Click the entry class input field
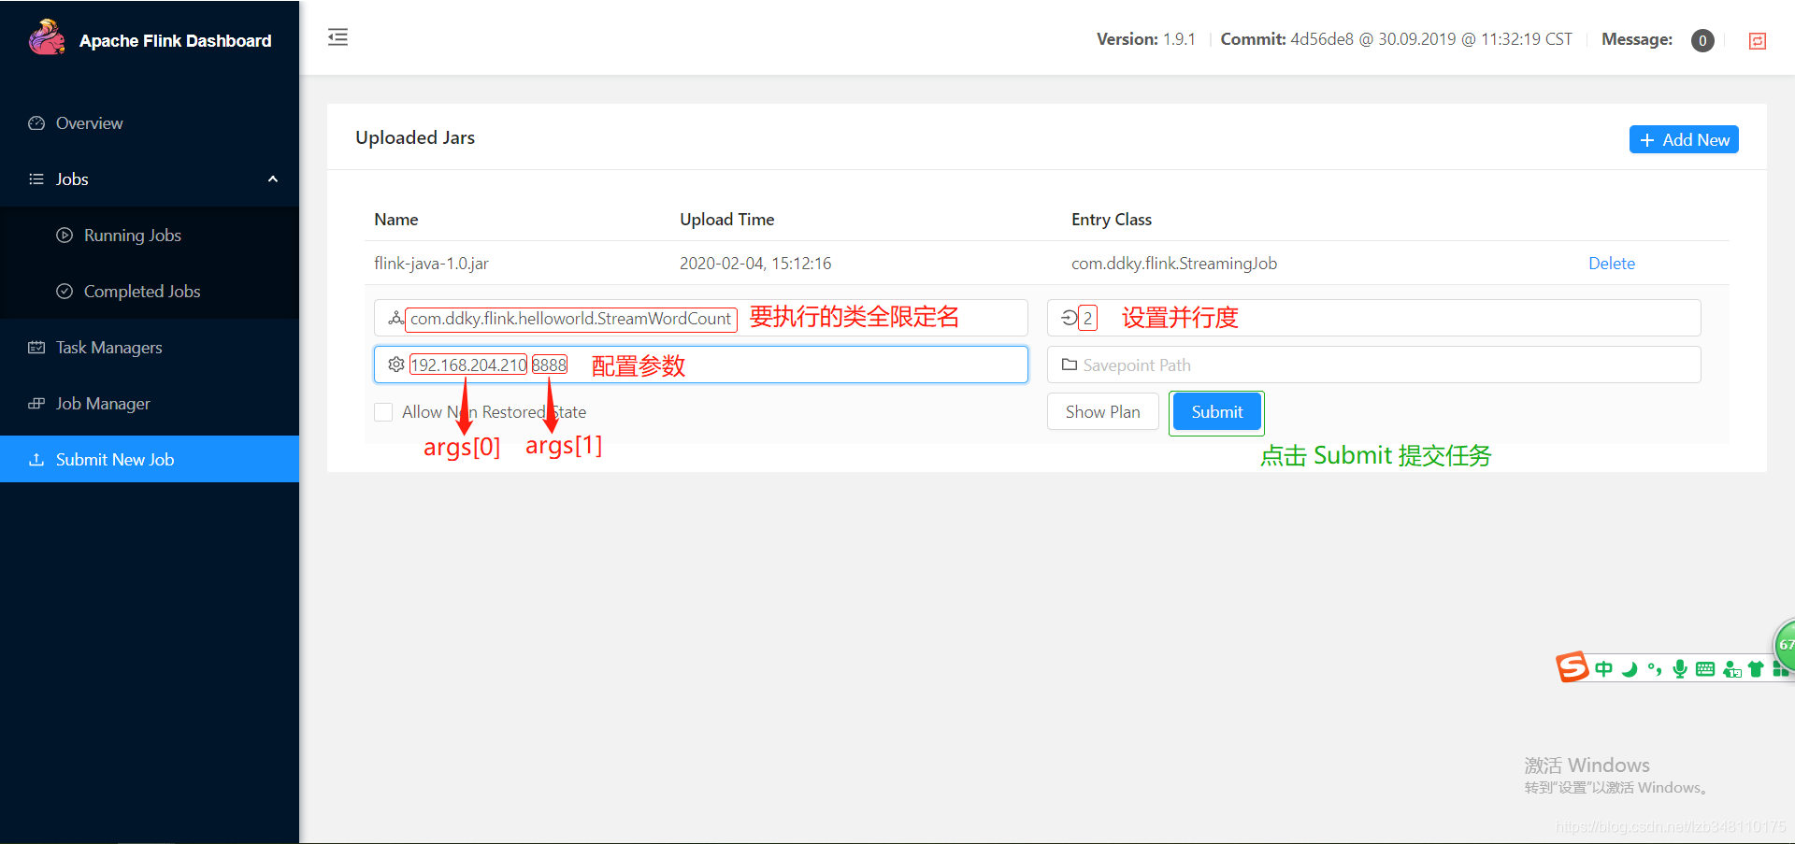Screen dimensions: 1795x844 [701, 318]
